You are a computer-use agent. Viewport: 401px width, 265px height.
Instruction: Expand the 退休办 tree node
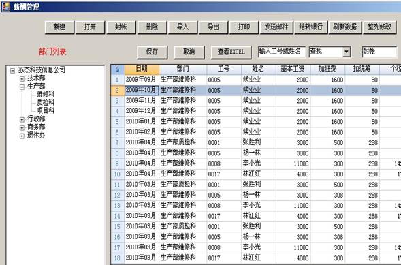[x=22, y=136]
